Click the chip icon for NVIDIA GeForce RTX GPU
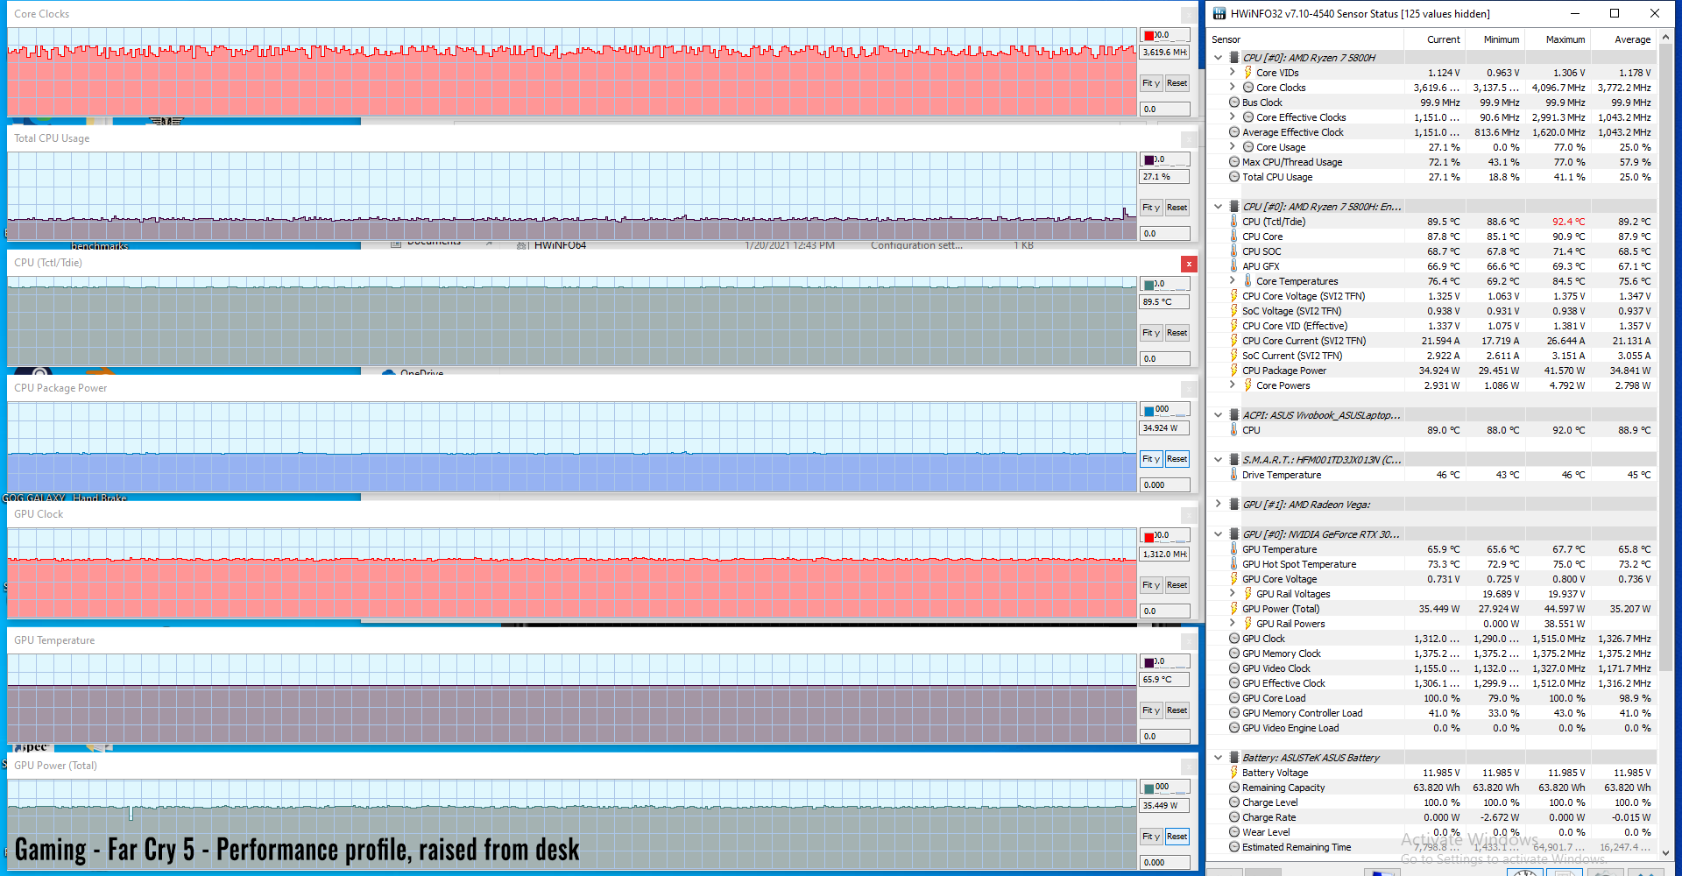1682x876 pixels. pyautogui.click(x=1234, y=534)
